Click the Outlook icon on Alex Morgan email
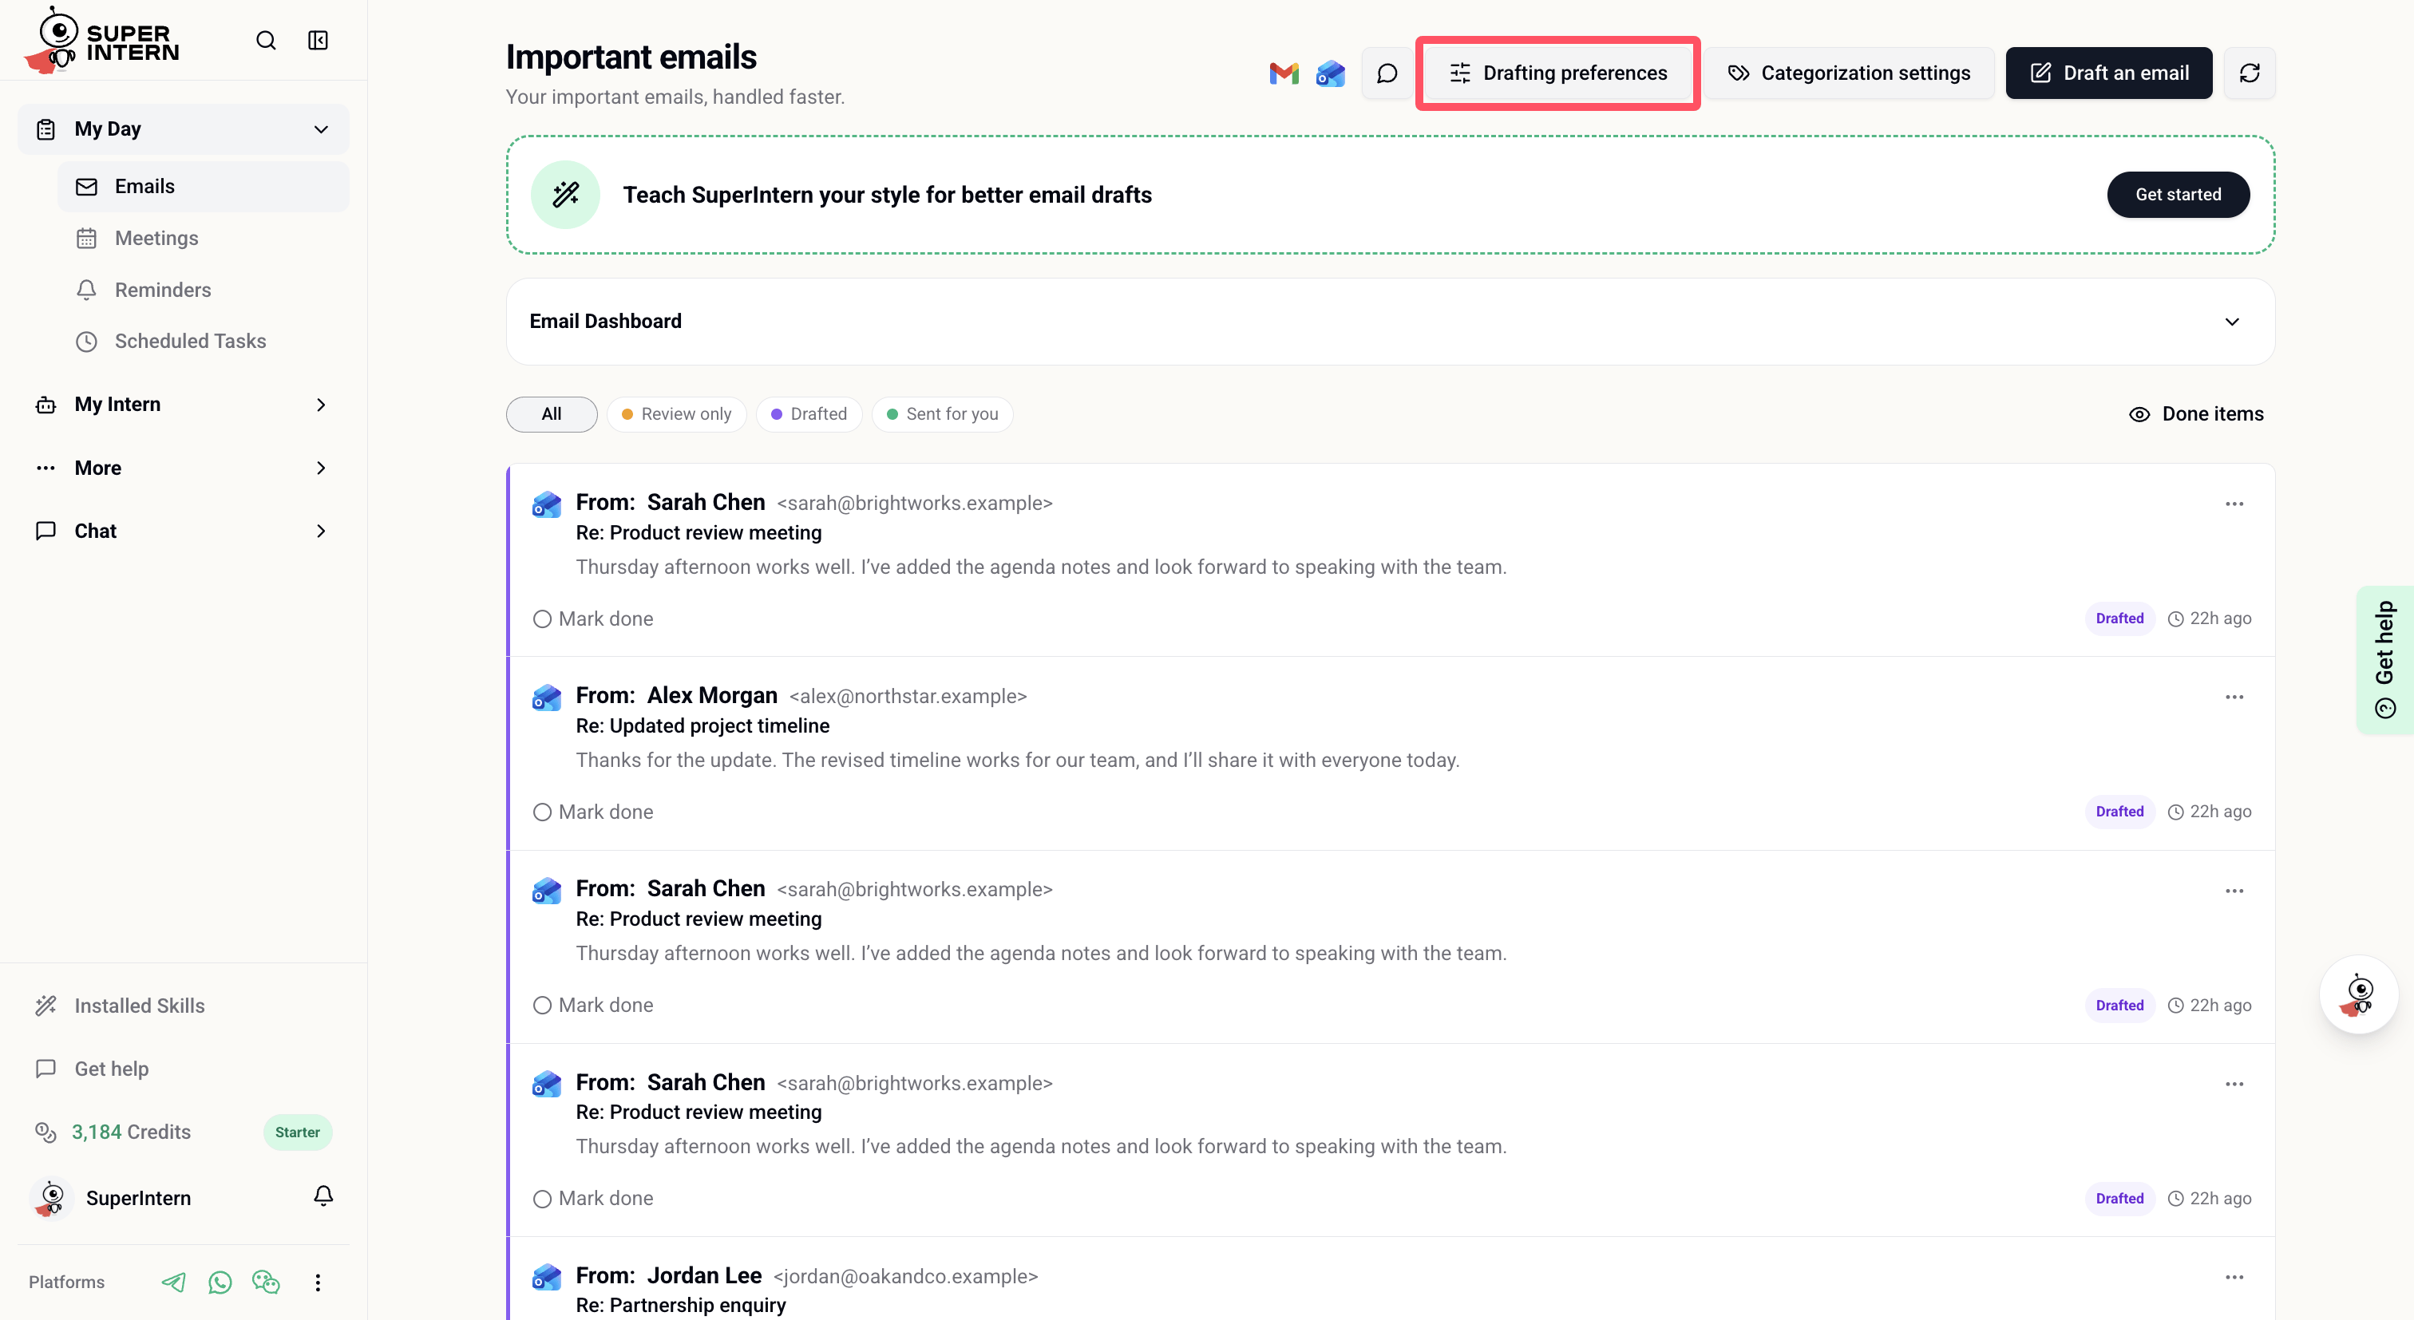 546,697
